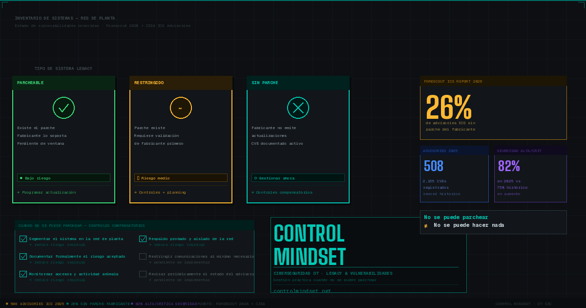The height and width of the screenshot is (308, 586).
Task: Click 'No se puede parchear' heading
Action: tap(456, 217)
